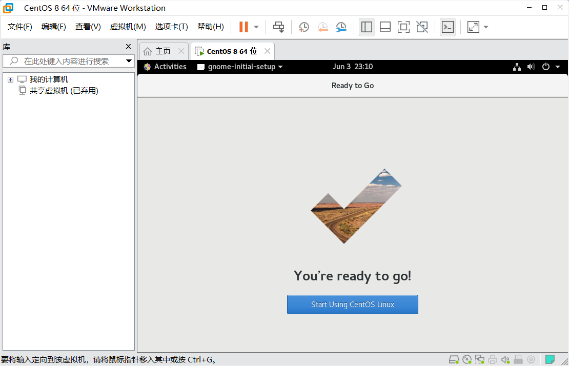This screenshot has width=569, height=366.
Task: Send Ctrl+Alt+Del to the VM
Action: pos(279,27)
